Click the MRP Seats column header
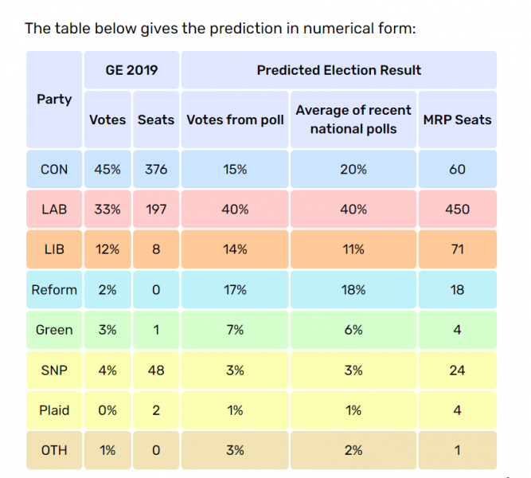The height and width of the screenshot is (478, 531). click(457, 119)
